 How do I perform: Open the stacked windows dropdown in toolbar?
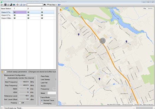coord(24,5)
